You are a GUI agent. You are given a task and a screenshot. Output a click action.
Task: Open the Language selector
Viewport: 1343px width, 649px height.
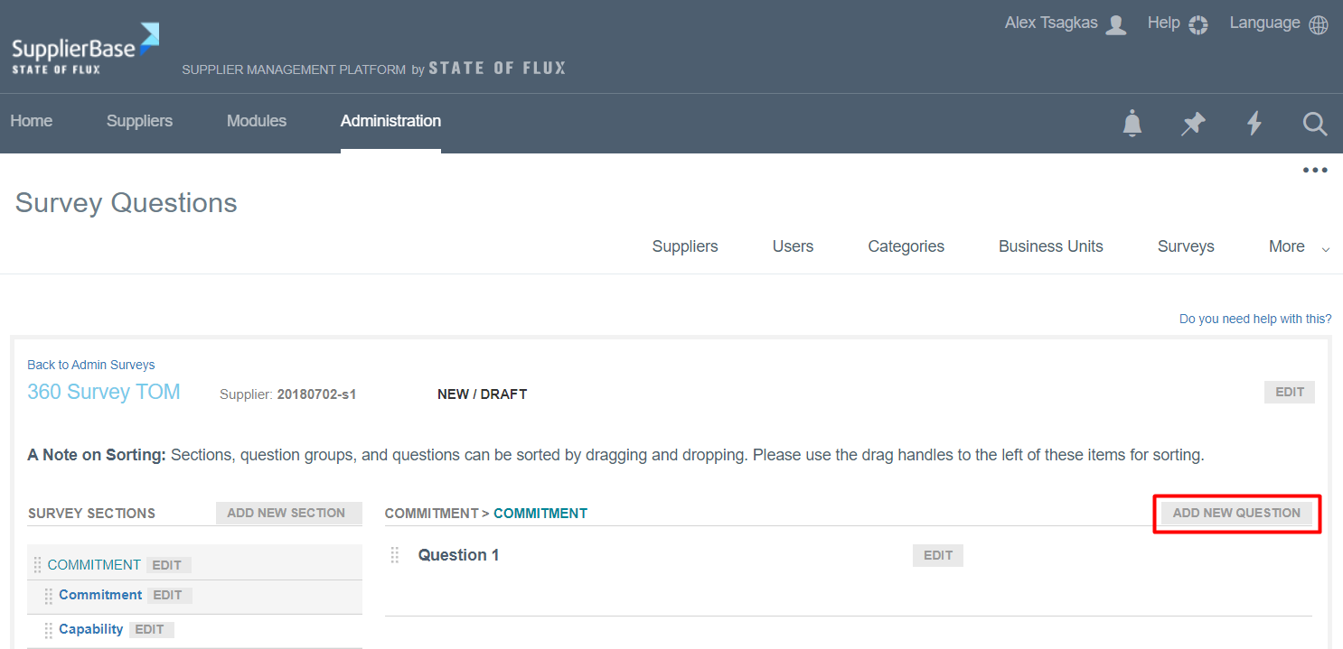click(1278, 23)
